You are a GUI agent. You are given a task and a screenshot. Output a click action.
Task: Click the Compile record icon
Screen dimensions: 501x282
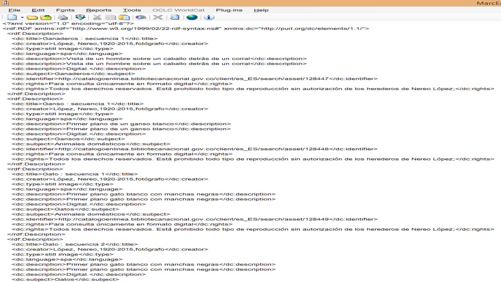pyautogui.click(x=80, y=17)
